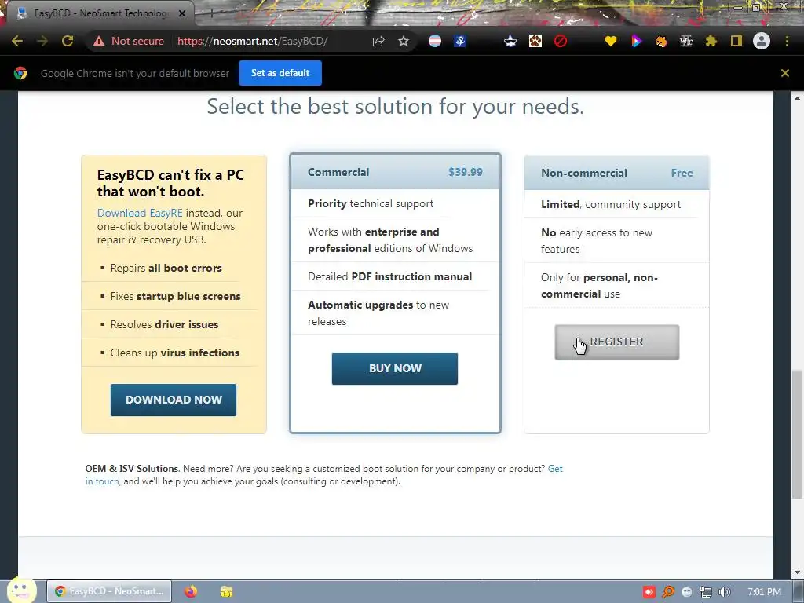
Task: Click the Detailed PDF instruction manual text
Action: coord(389,276)
